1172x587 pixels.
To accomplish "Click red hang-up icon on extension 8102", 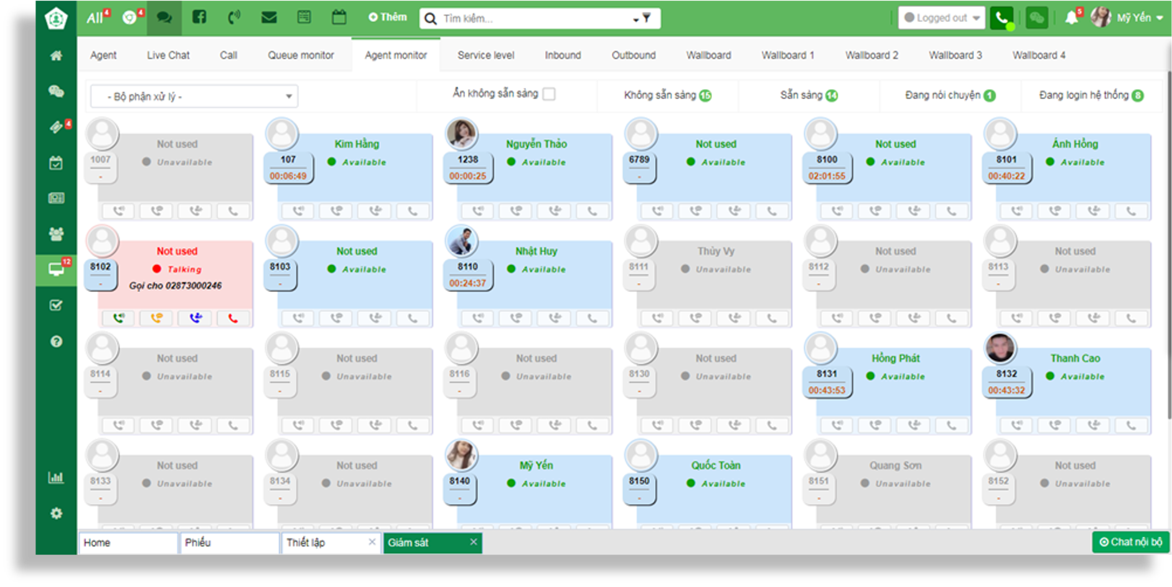I will (233, 318).
